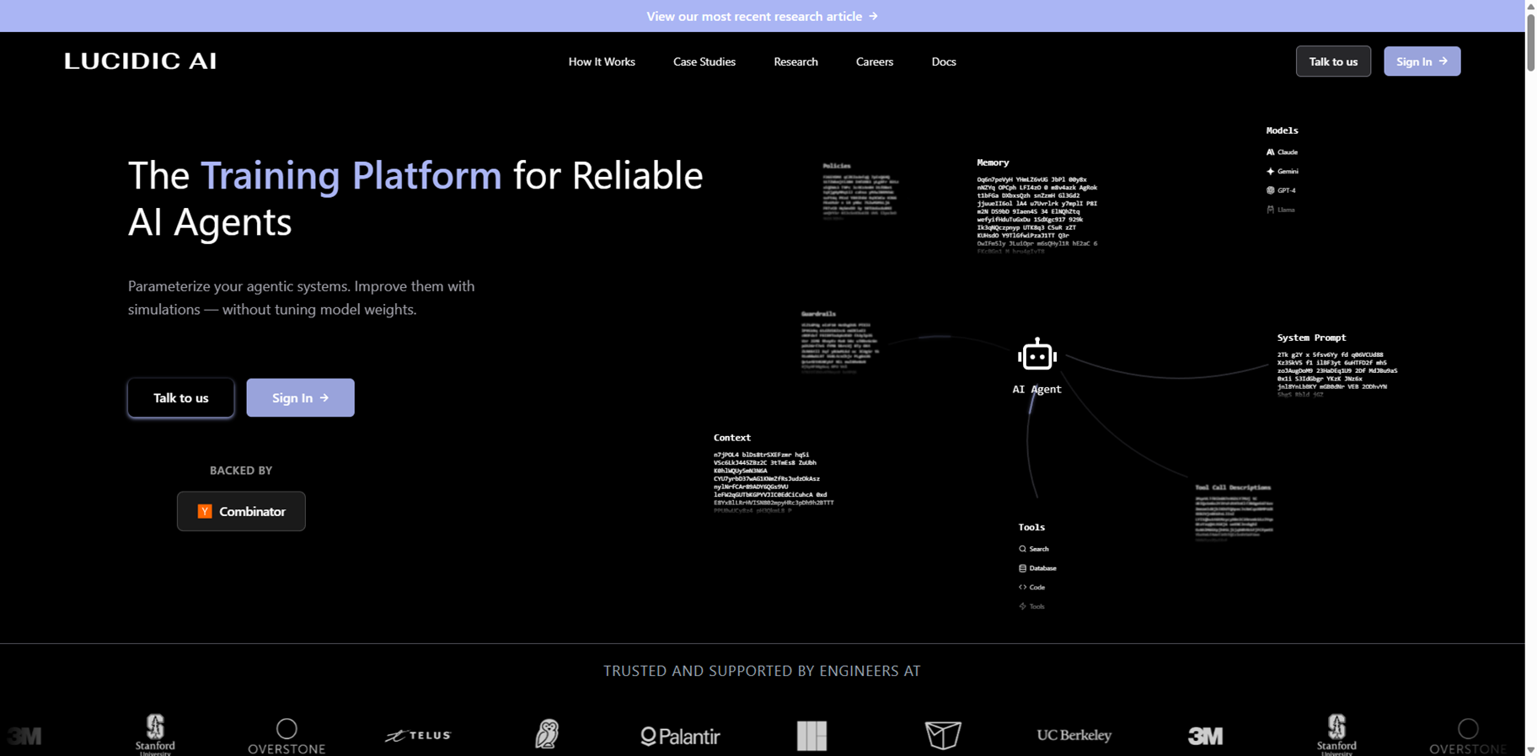1537x756 pixels.
Task: Click the Tools item icon under Tools
Action: [1022, 606]
